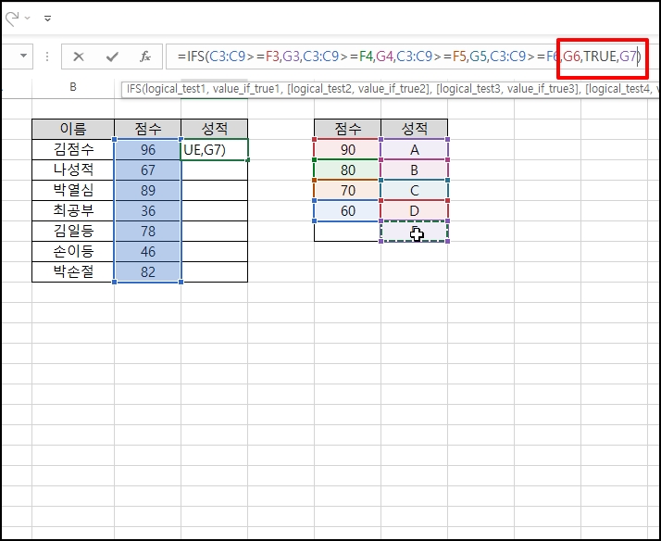Select the cell with 나성적
This screenshot has height=541, width=661.
[73, 170]
